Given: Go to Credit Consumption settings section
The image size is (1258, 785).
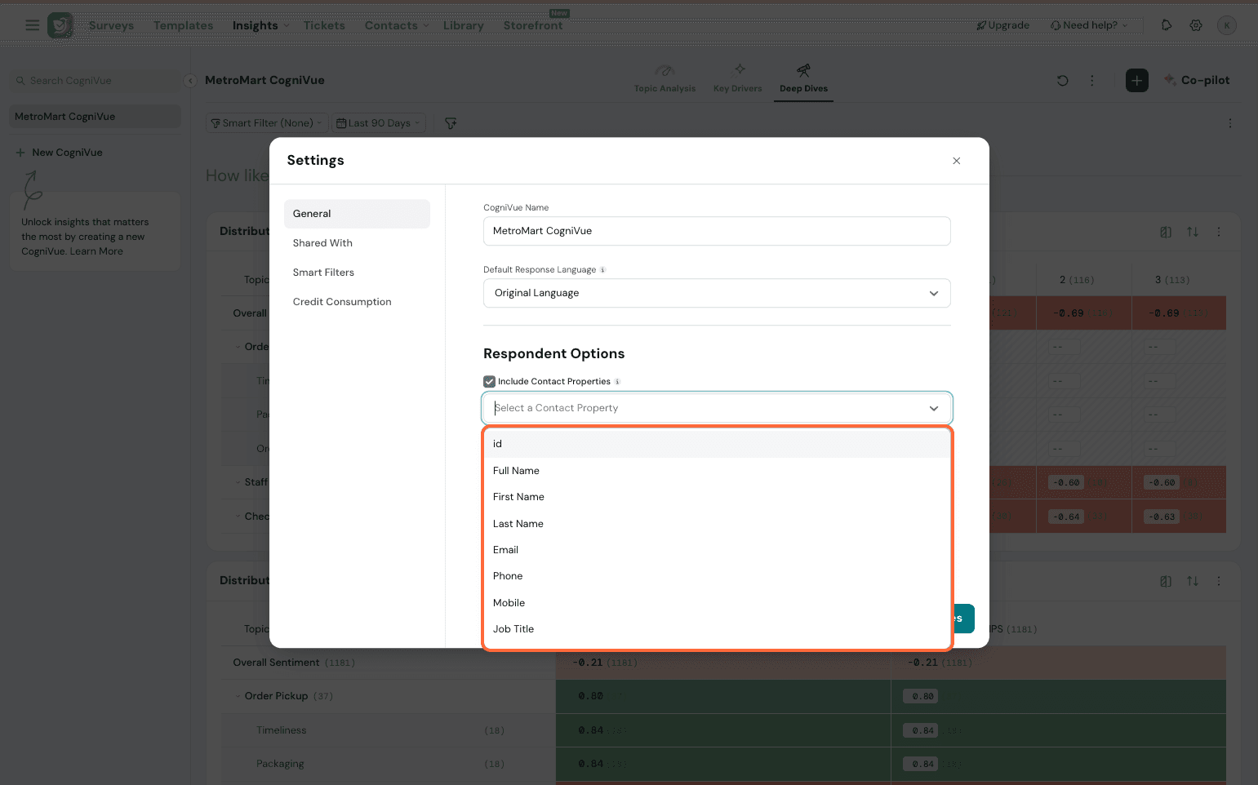Looking at the screenshot, I should click(x=342, y=302).
